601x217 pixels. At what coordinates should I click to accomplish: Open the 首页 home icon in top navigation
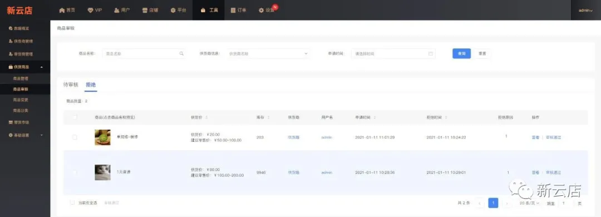pyautogui.click(x=62, y=11)
